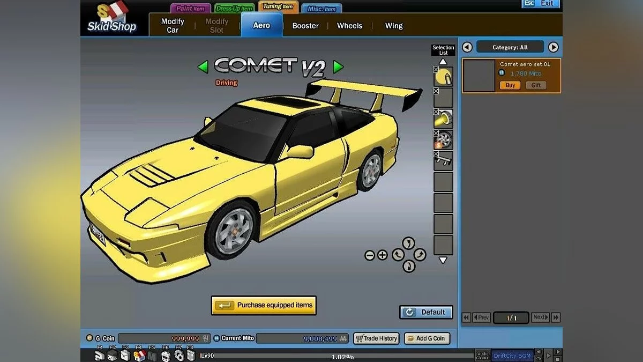Image resolution: width=643 pixels, height=362 pixels.
Task: Zoom in the car view with plus
Action: click(382, 255)
